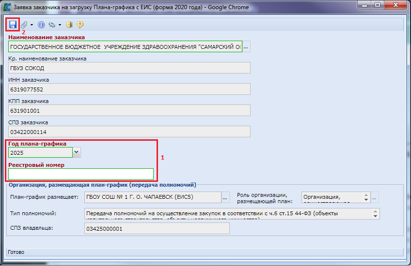
Task: Open the Год плана-графика dropdown list
Action: 77,152
